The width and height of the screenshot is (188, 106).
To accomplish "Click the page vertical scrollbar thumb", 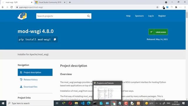I will pyautogui.click(x=187, y=15).
